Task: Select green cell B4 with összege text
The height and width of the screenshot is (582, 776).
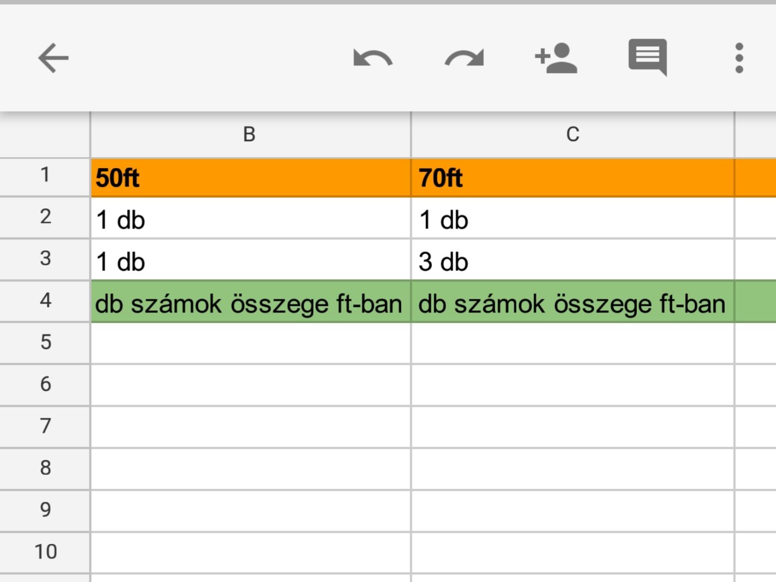Action: click(250, 304)
